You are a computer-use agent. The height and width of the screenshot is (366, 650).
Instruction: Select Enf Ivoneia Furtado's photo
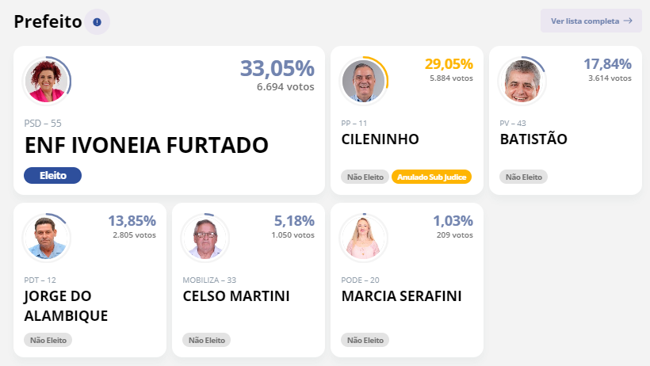click(x=47, y=82)
